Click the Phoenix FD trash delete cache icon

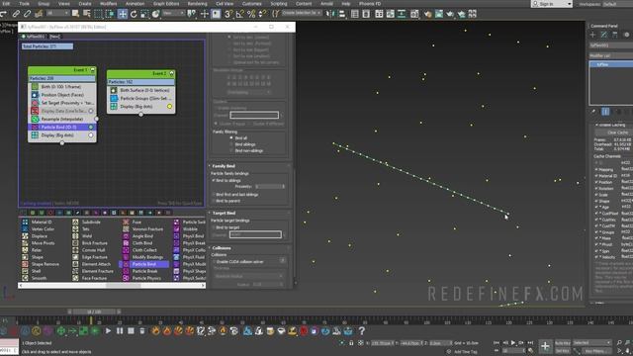pos(142,331)
